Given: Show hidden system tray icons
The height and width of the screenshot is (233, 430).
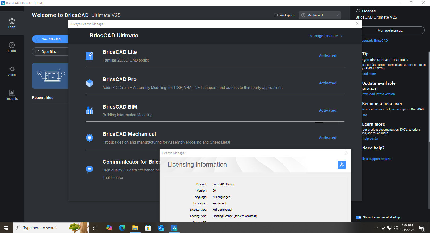Looking at the screenshot, I should 377,228.
